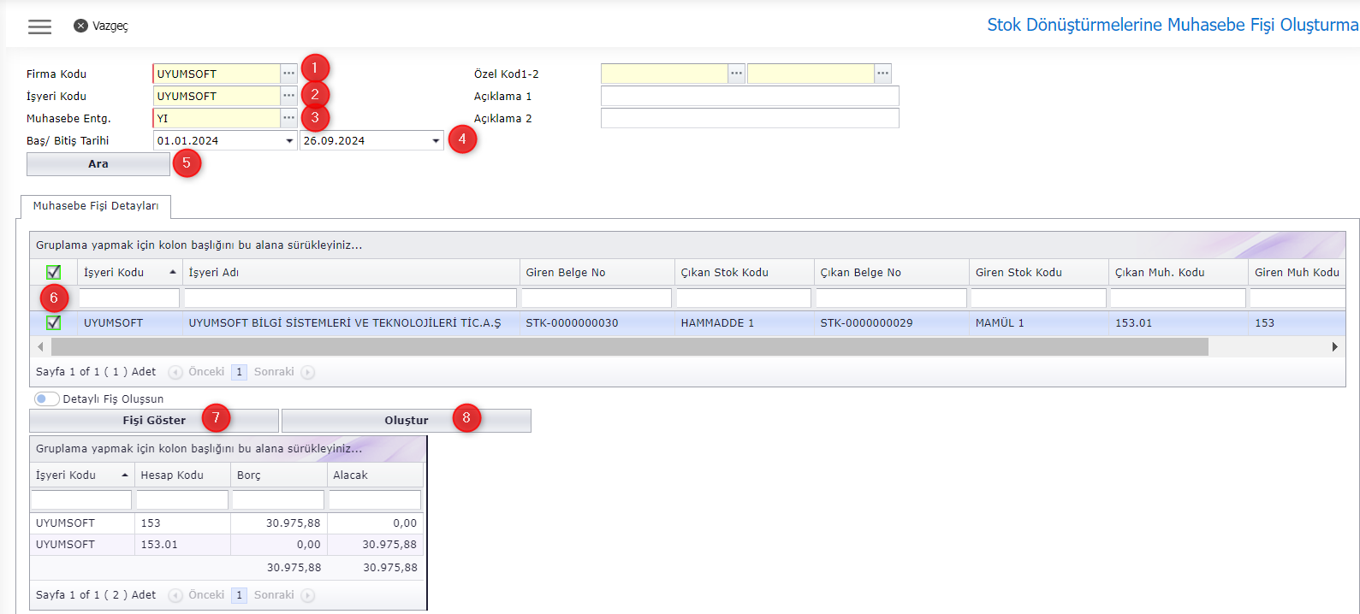
Task: Select the Muhasebe Fişi Detayları tab
Action: coord(96,206)
